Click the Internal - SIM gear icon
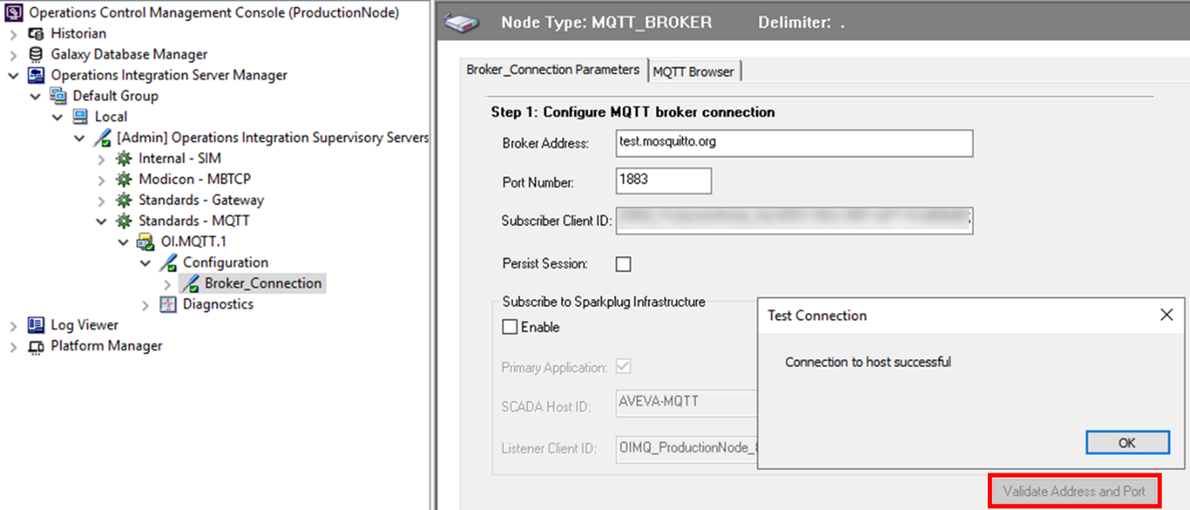 pyautogui.click(x=124, y=158)
